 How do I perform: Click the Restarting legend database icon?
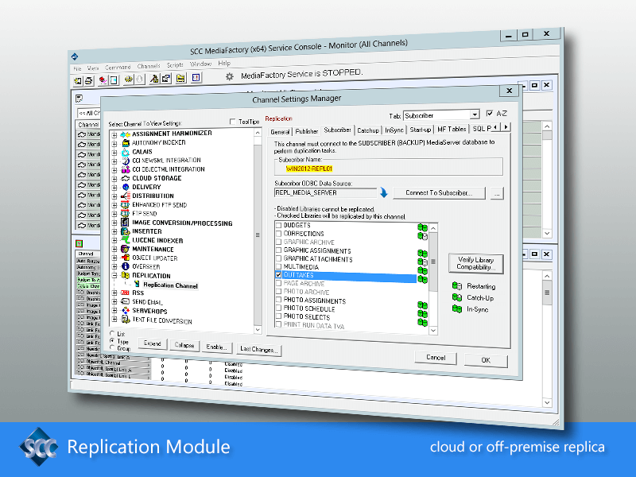(457, 286)
